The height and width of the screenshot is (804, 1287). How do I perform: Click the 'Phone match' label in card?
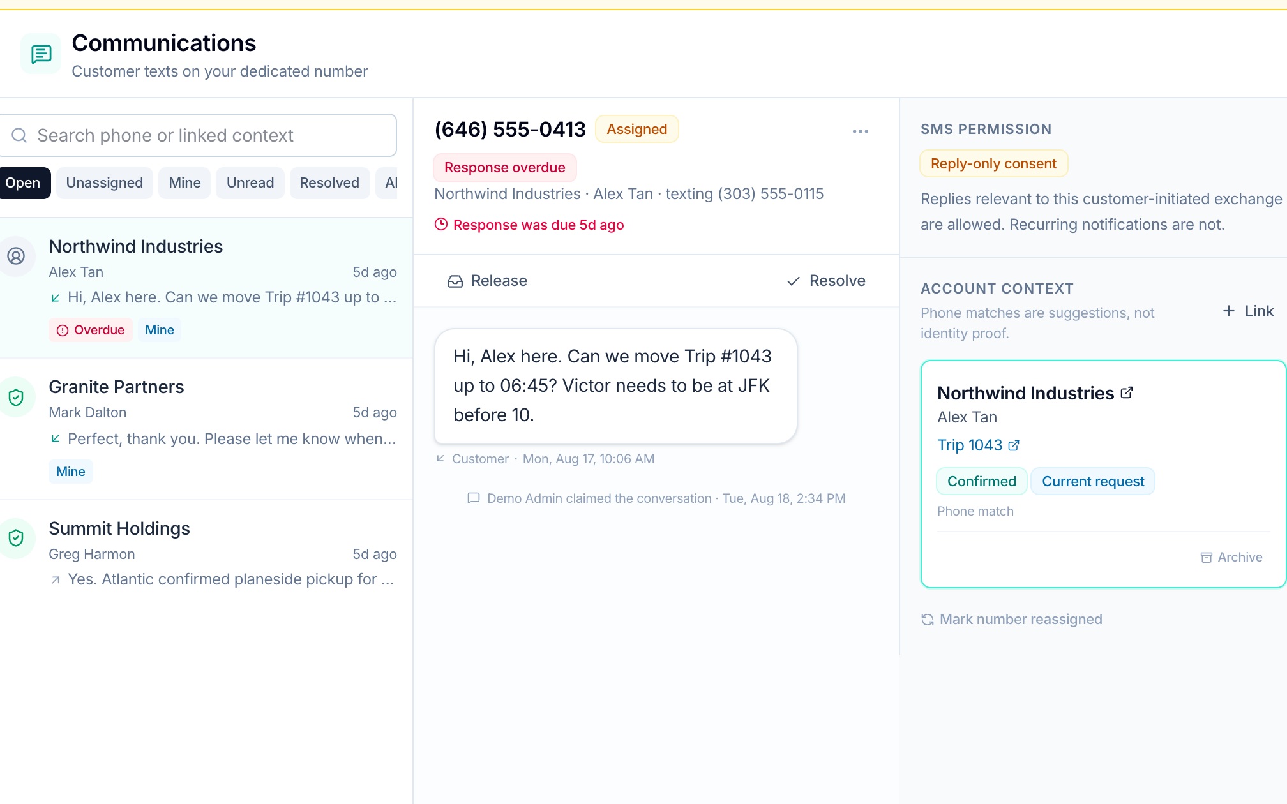(x=975, y=512)
